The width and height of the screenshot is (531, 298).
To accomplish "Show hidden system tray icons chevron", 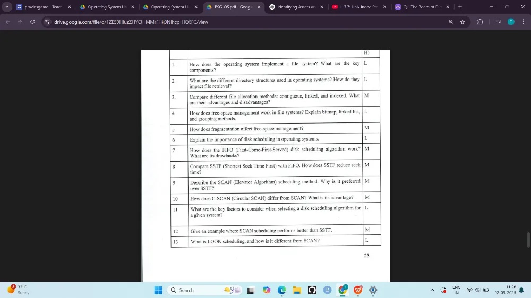I will (x=432, y=290).
